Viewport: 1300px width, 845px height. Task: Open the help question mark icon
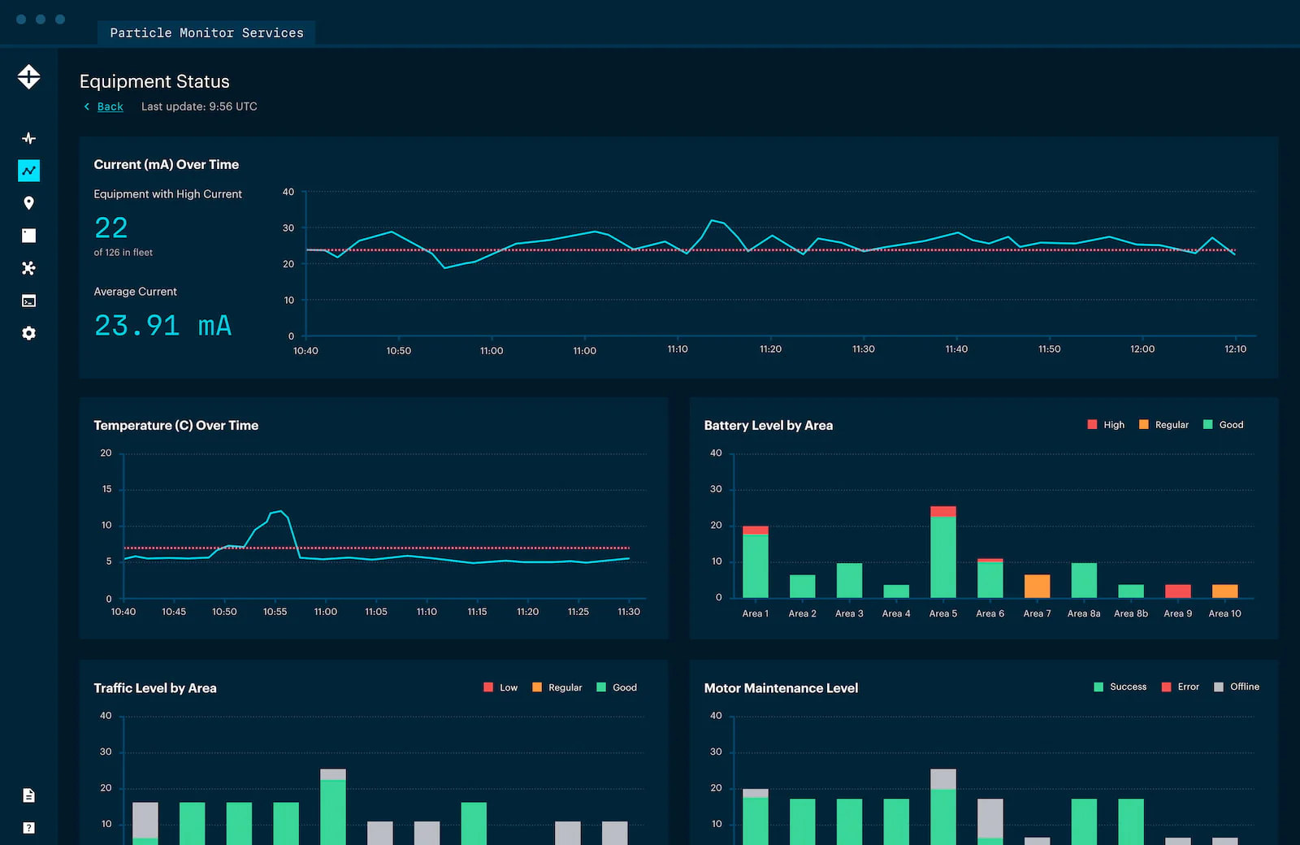click(28, 828)
